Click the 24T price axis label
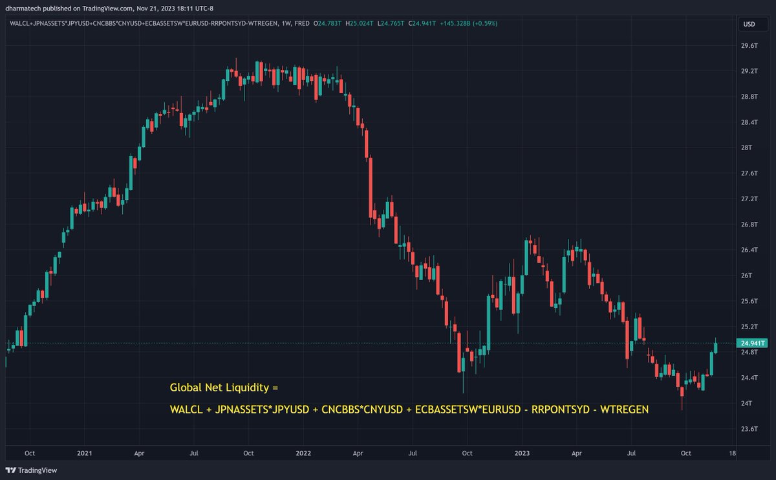The height and width of the screenshot is (480, 776). tap(748, 403)
